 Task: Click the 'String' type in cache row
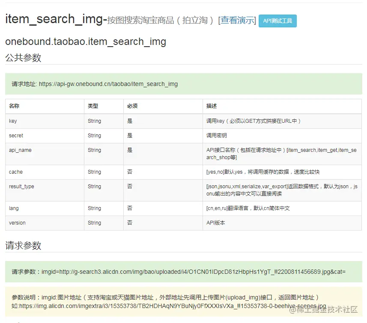(94, 172)
